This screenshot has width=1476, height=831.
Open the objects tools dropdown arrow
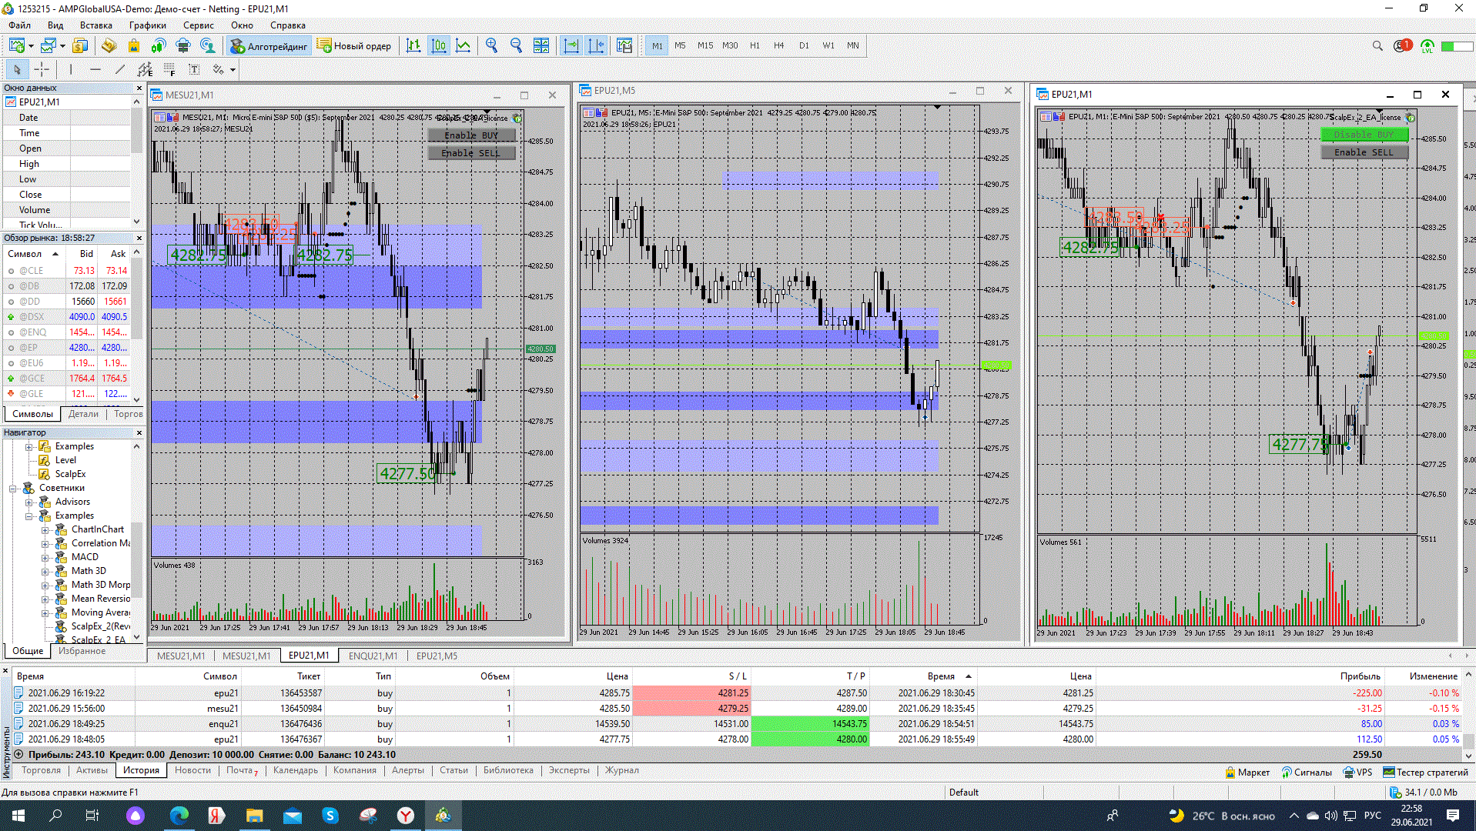tap(233, 70)
